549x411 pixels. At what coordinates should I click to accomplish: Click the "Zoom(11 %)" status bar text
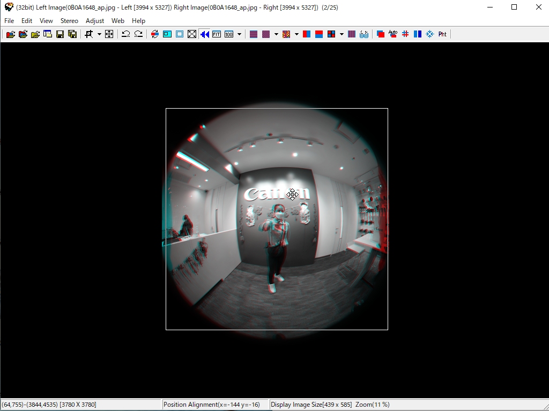click(x=373, y=405)
